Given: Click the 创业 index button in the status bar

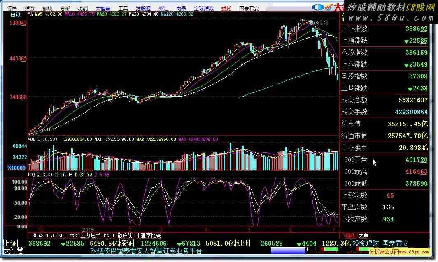Looking at the screenshot, I should [242, 244].
